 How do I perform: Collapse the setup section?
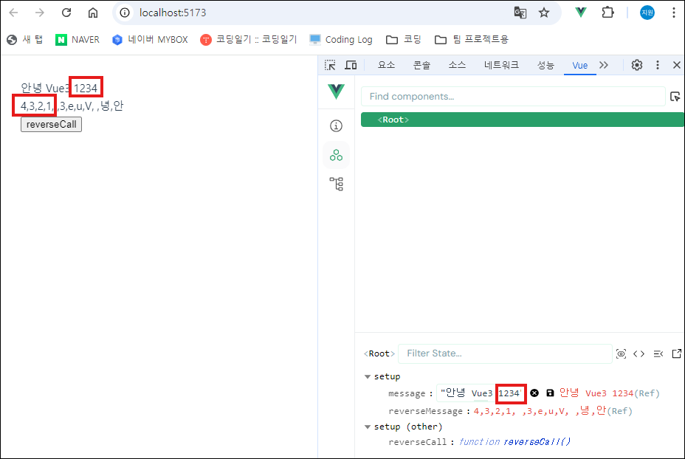click(x=368, y=376)
